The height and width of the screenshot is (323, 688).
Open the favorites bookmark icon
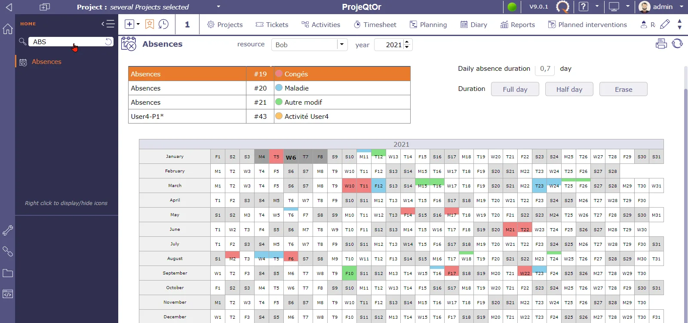(x=149, y=24)
